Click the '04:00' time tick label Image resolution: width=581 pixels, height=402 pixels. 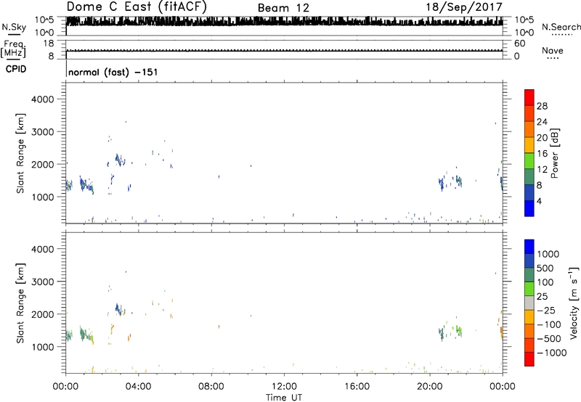(x=139, y=387)
